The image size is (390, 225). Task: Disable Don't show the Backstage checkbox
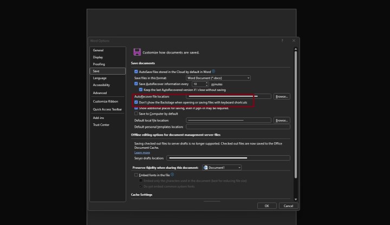coord(136,102)
